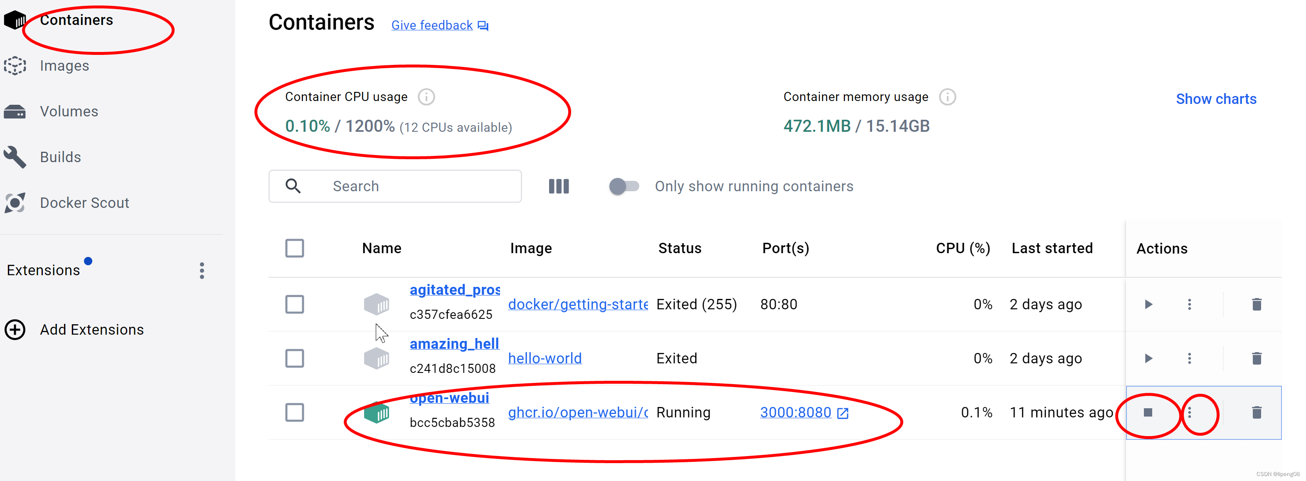Screen dimensions: 1306x481
Task: Click container ID bcc5cbab5358
Action: (x=452, y=423)
